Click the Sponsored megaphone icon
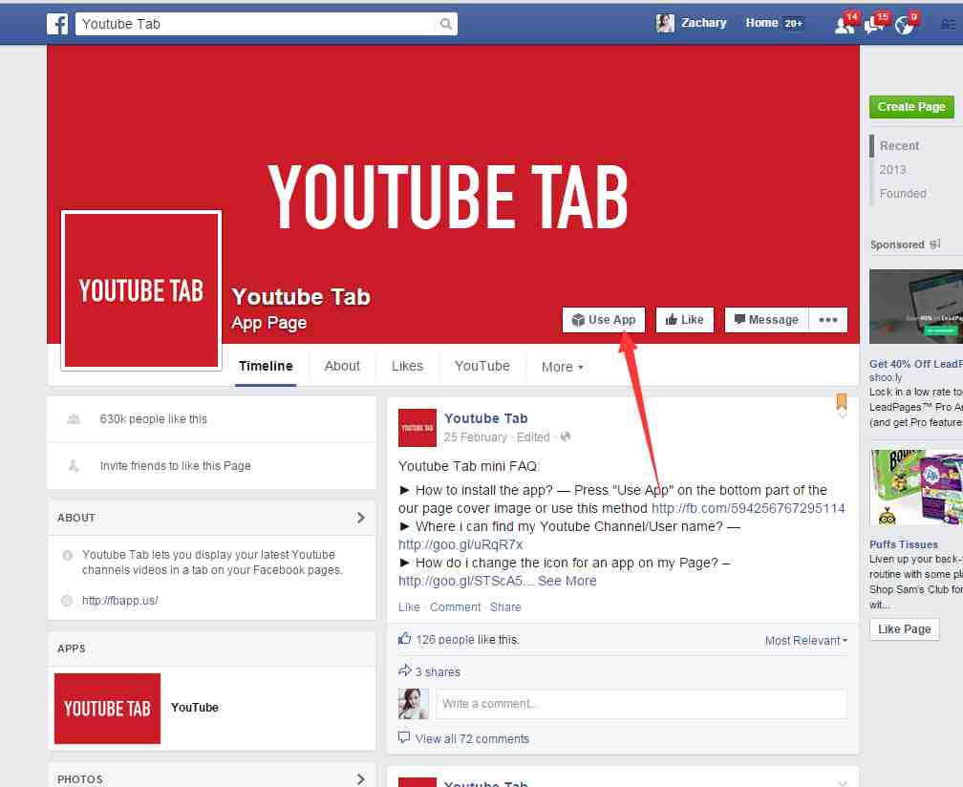 tap(934, 245)
